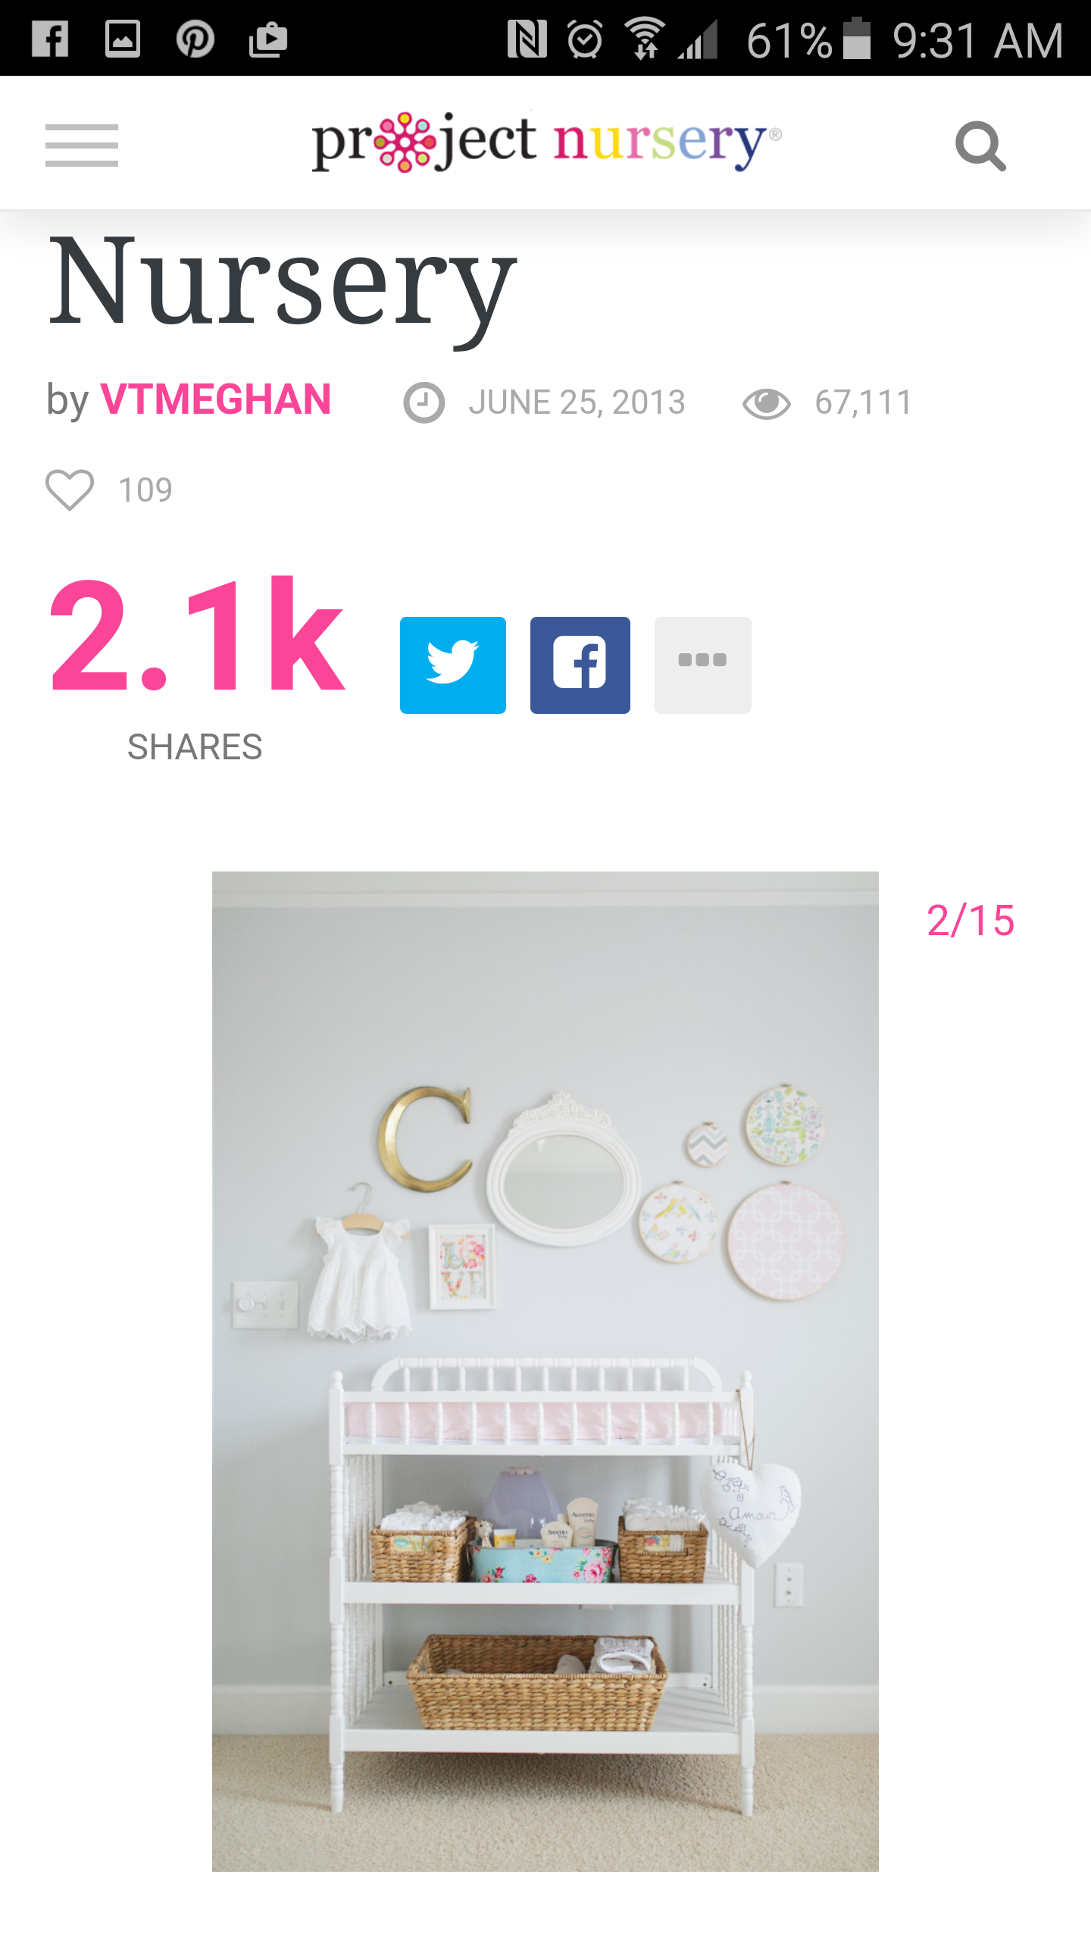
Task: Open the hamburger navigation menu
Action: 82,145
